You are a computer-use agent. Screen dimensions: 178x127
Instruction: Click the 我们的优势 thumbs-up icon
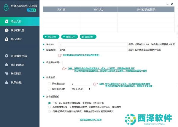coord(7,65)
